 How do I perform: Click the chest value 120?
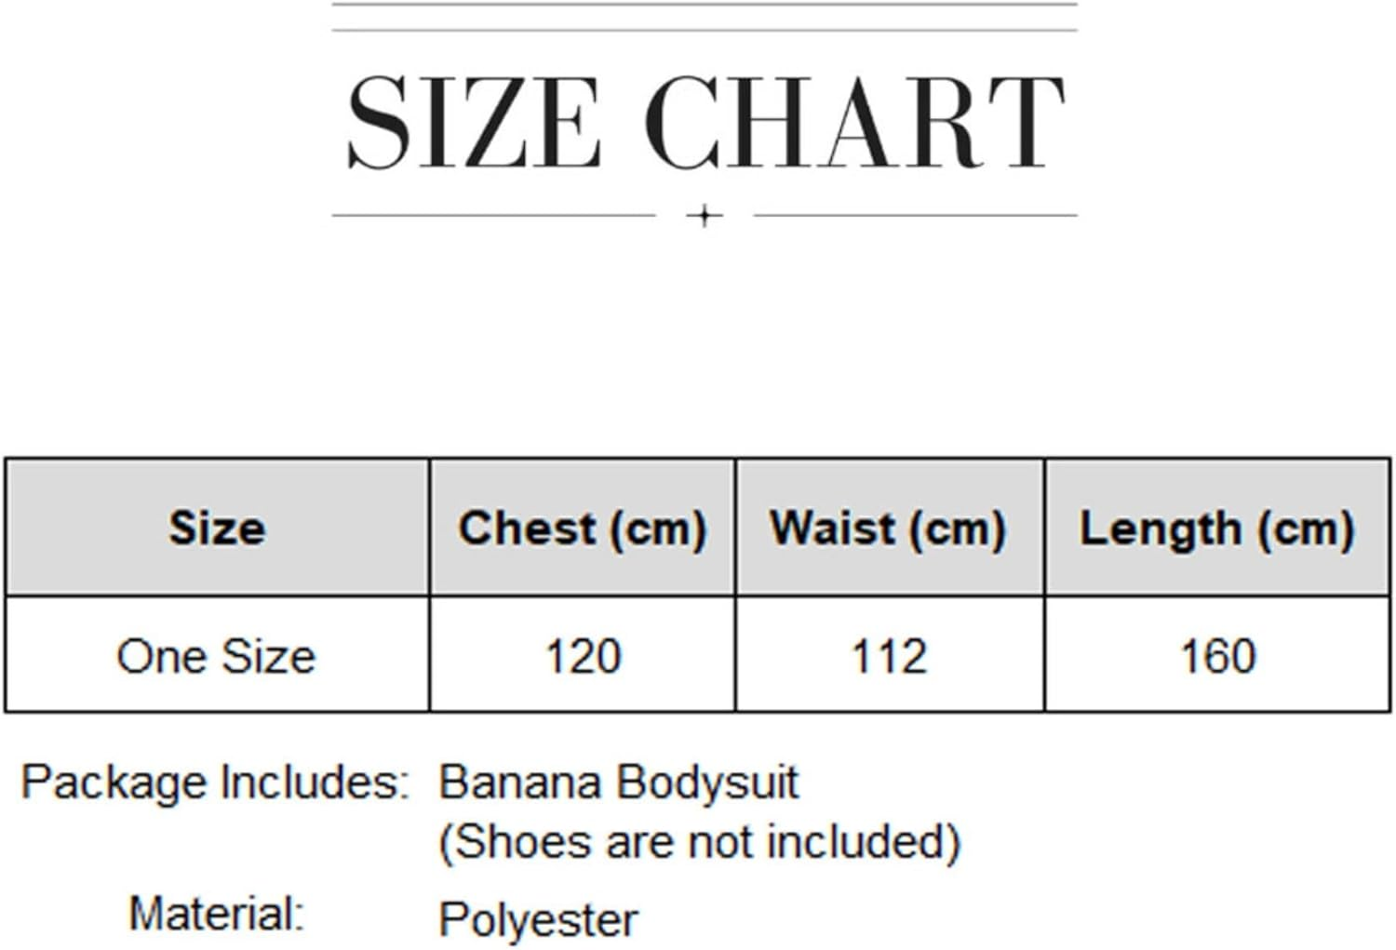pos(583,656)
